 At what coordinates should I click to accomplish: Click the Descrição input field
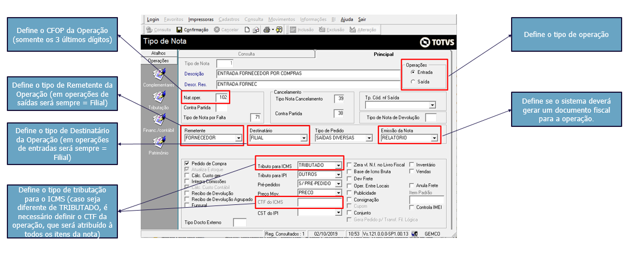click(308, 73)
